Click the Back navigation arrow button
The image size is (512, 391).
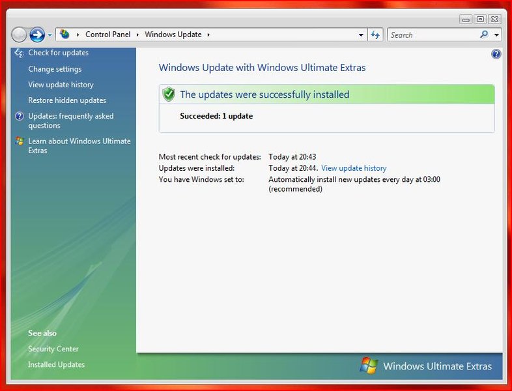pyautogui.click(x=20, y=35)
